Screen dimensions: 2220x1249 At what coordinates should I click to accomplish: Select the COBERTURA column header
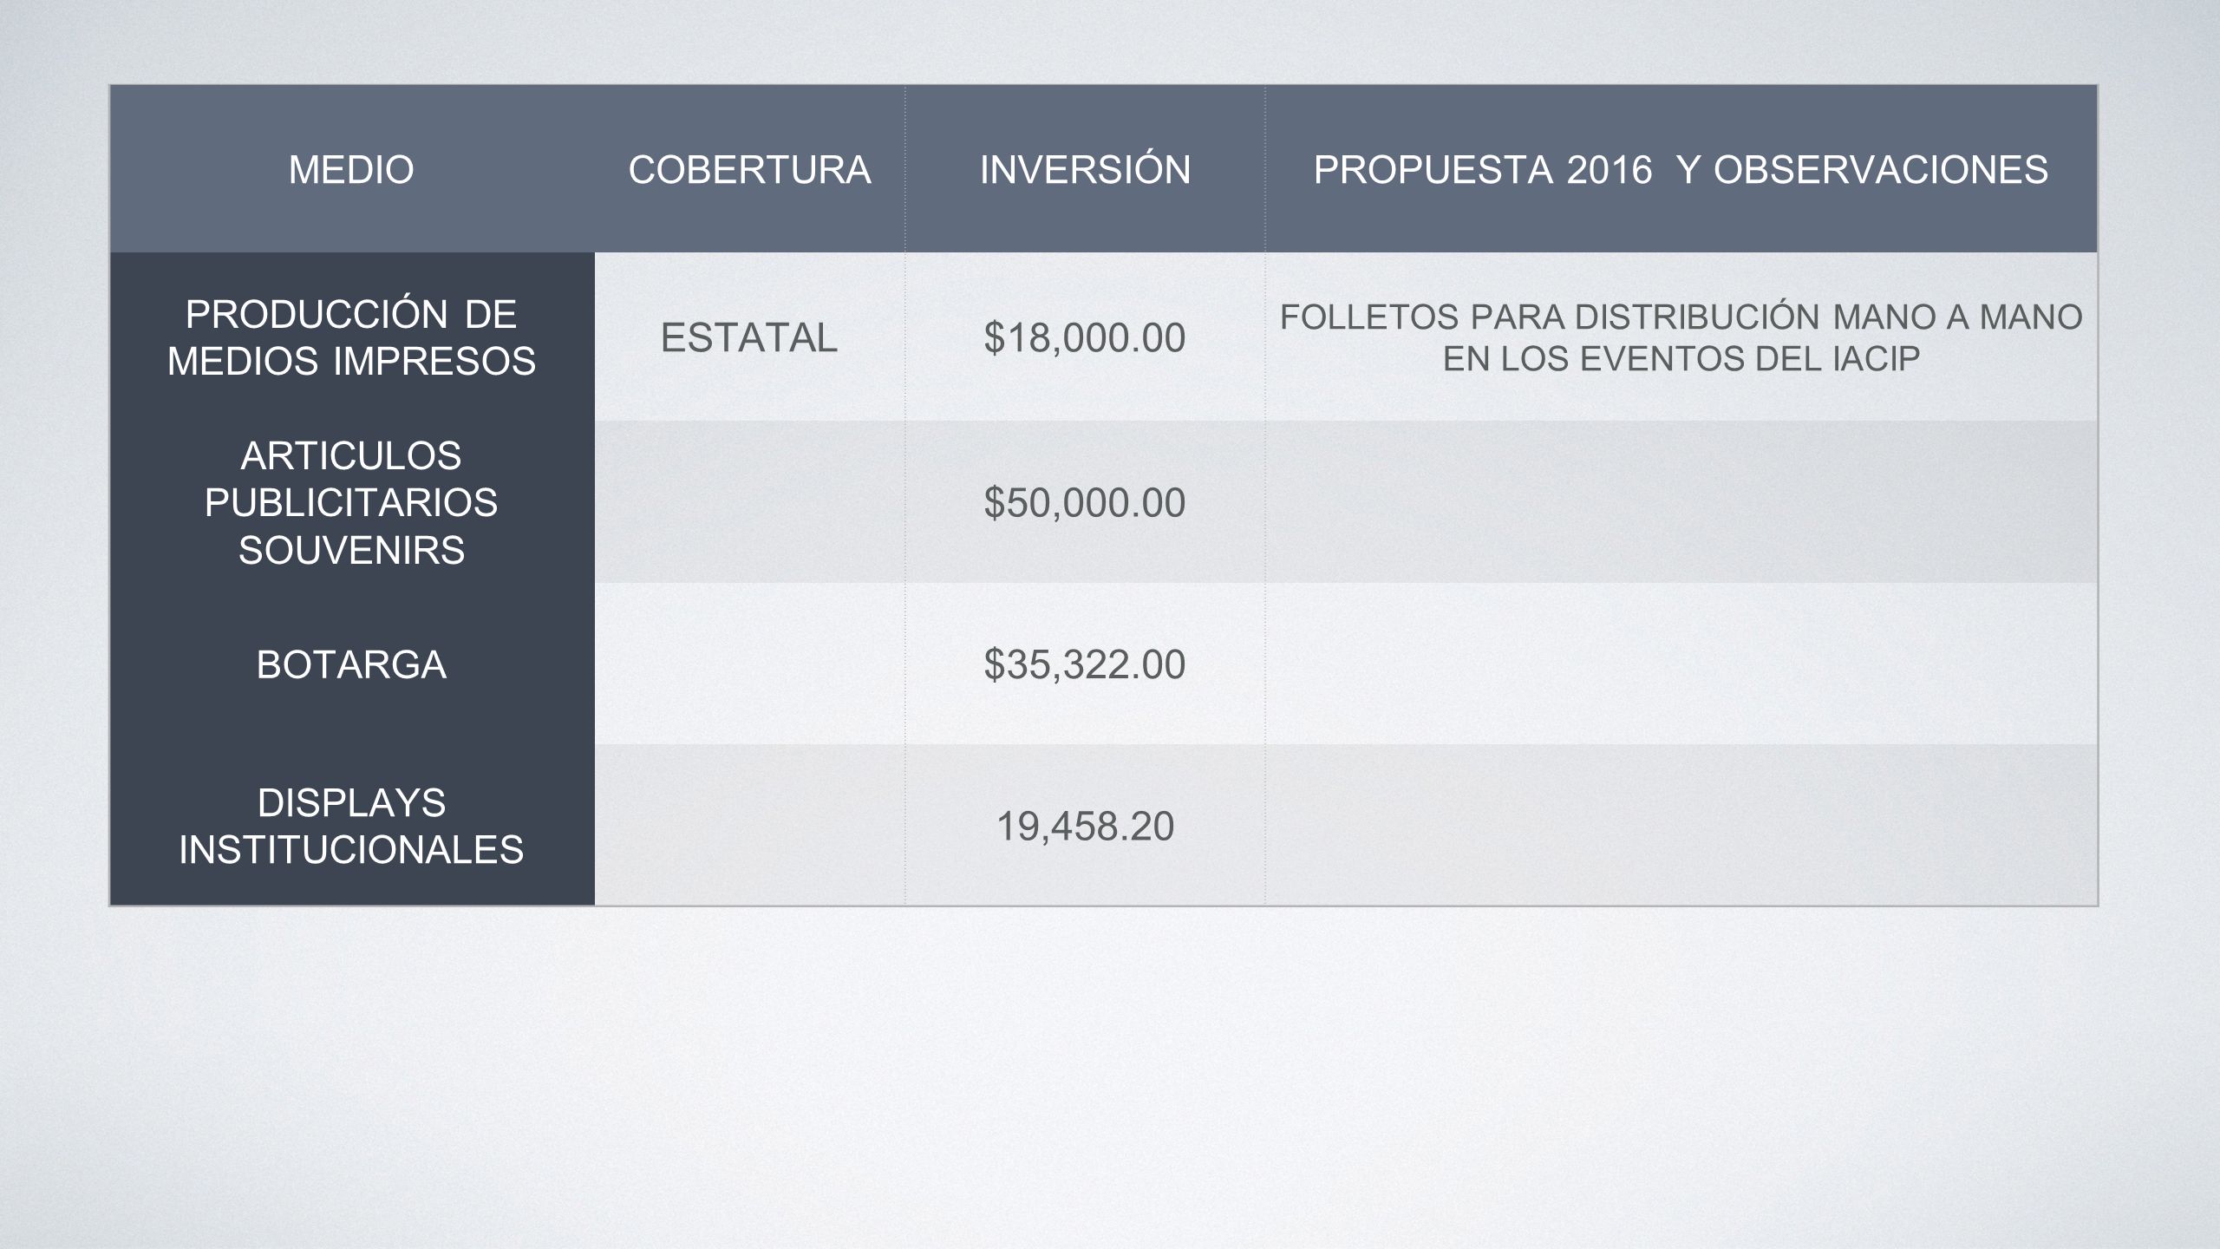click(x=750, y=169)
